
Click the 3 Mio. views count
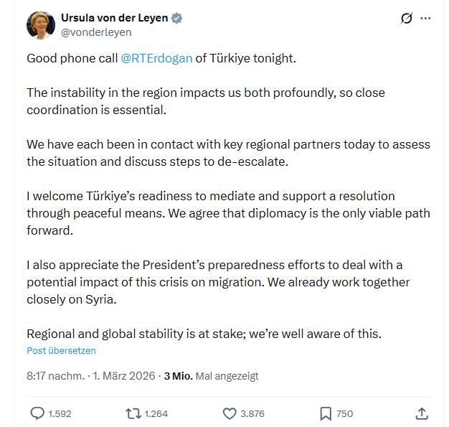[177, 375]
